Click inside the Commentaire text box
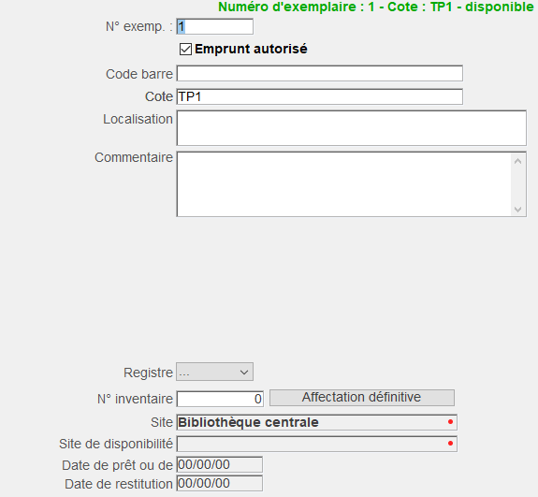538x497 pixels. pyautogui.click(x=343, y=184)
